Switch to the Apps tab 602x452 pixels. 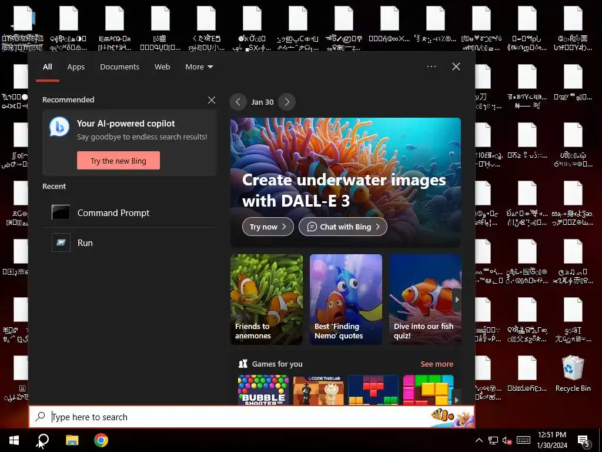pyautogui.click(x=76, y=67)
